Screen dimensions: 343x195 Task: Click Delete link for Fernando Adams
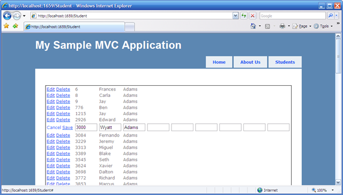63,136
